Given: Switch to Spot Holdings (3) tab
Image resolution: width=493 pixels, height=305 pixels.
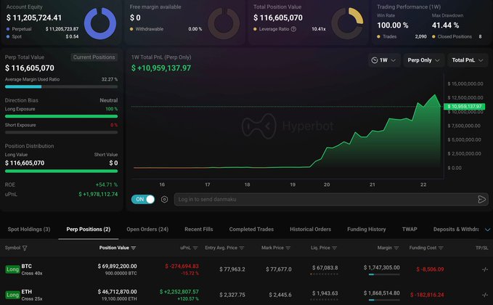Looking at the screenshot, I should 29,229.
